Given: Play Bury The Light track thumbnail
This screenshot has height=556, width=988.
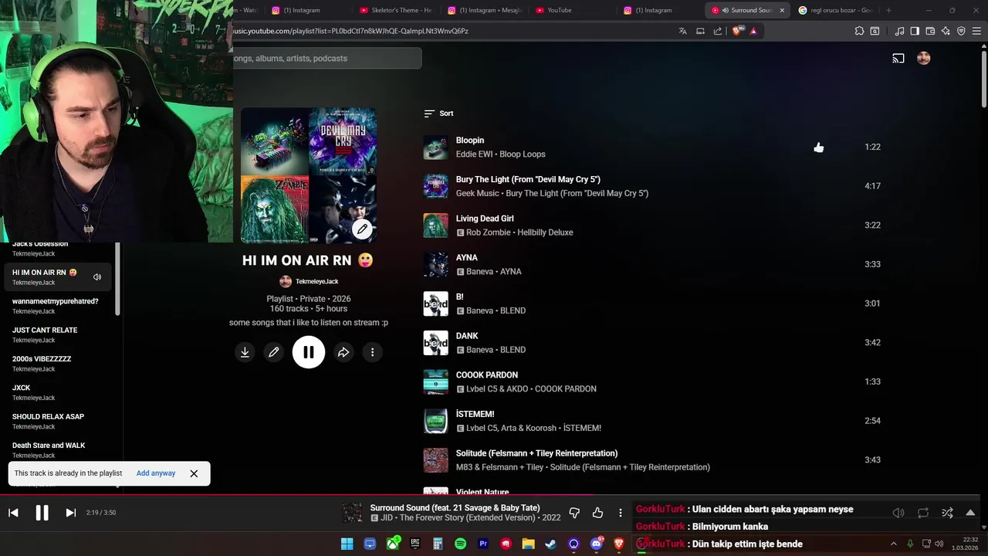Looking at the screenshot, I should pyautogui.click(x=435, y=186).
